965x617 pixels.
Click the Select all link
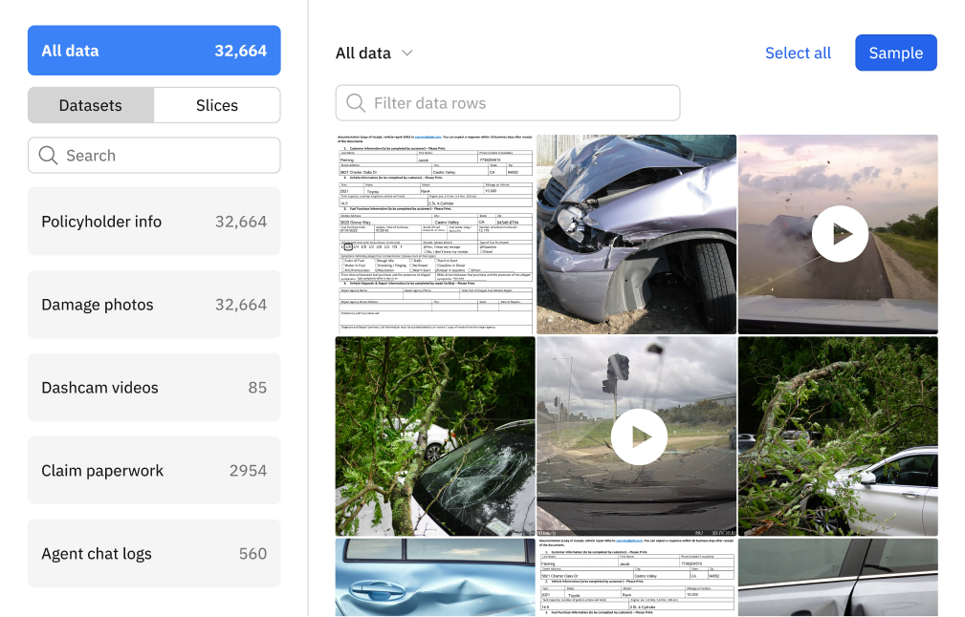[x=799, y=53]
